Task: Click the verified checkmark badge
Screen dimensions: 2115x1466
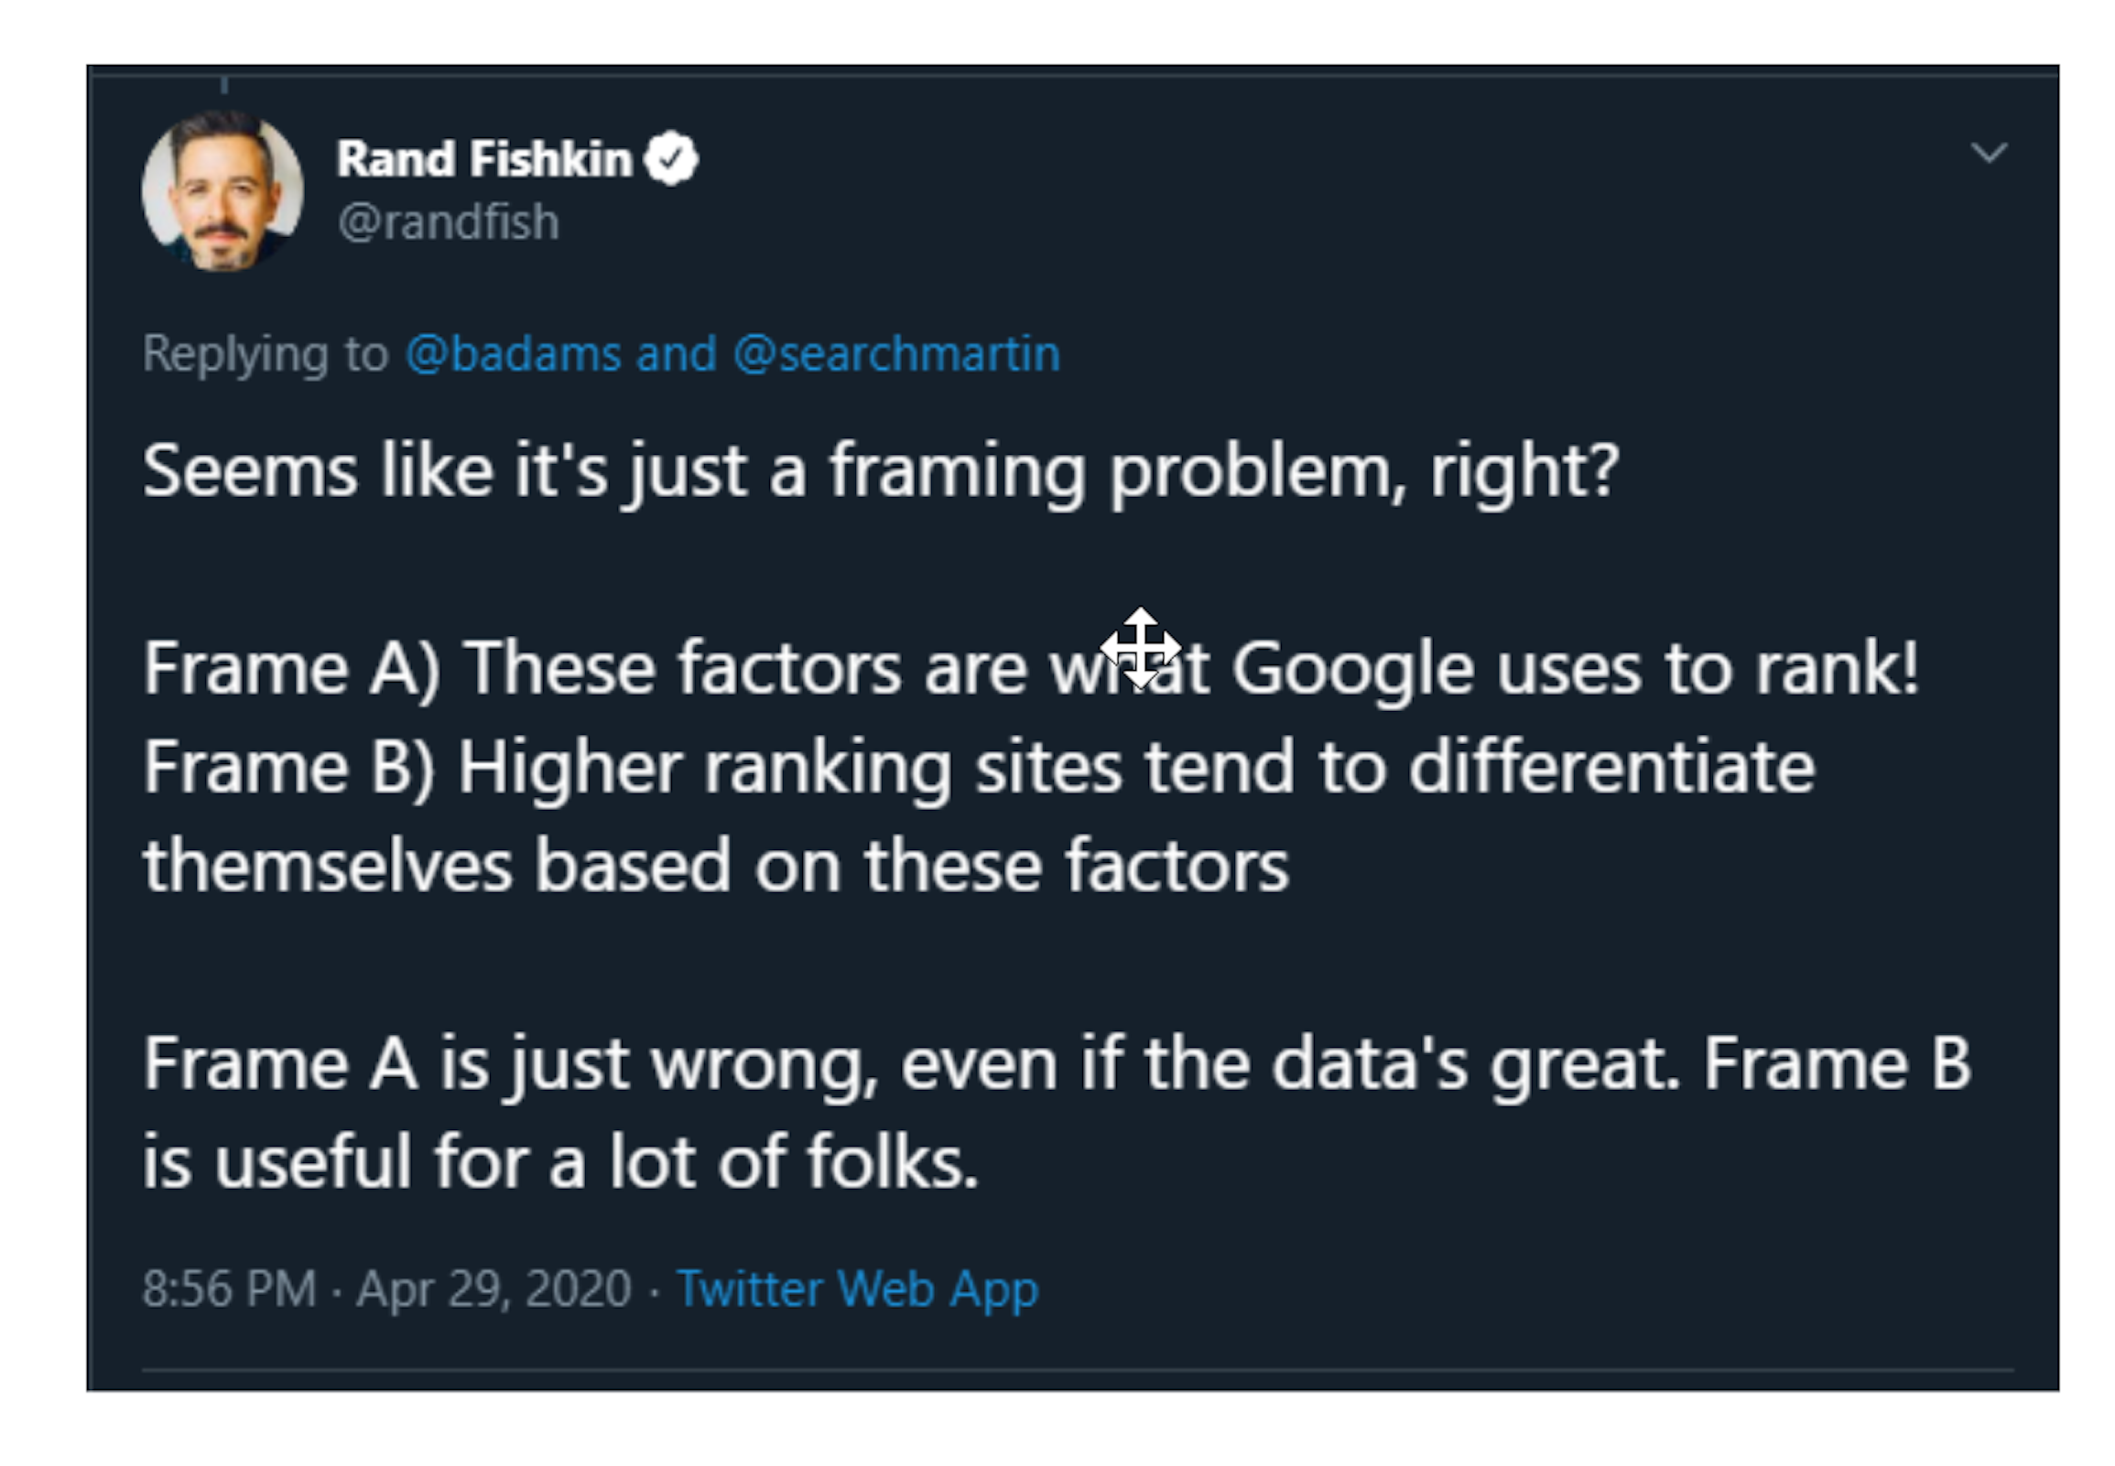Action: 672,159
